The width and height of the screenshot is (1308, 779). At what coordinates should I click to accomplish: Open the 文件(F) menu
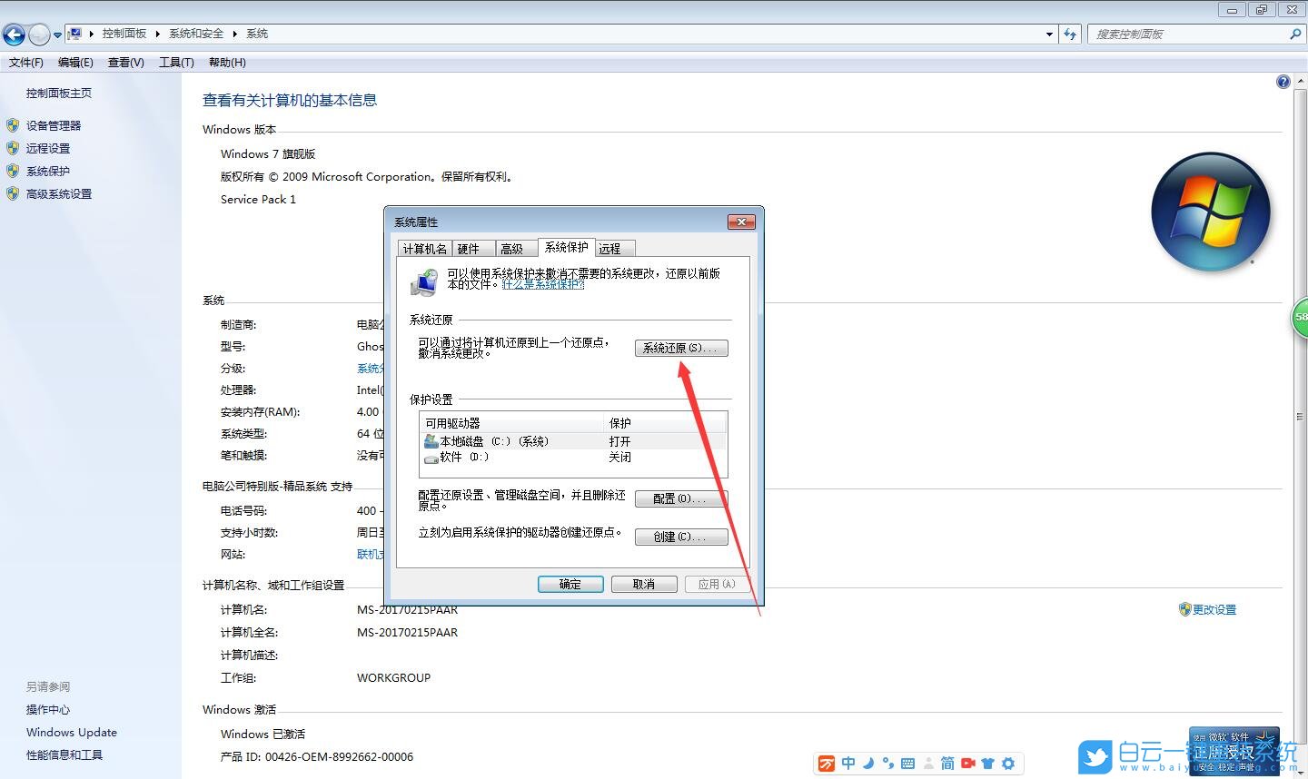point(26,63)
